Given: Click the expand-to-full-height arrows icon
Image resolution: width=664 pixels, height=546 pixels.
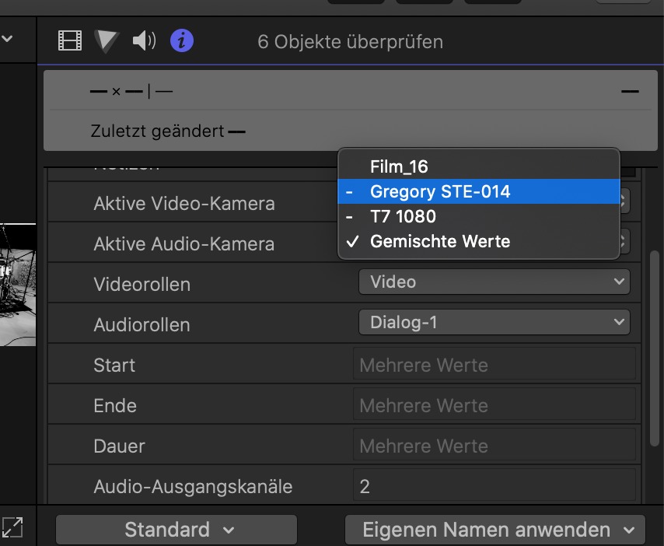Looking at the screenshot, I should click(12, 527).
